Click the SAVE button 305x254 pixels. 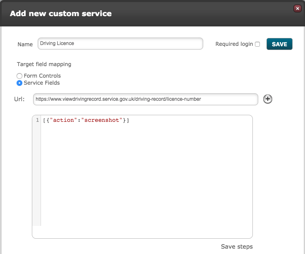click(x=279, y=44)
